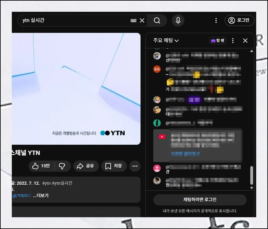Open the chat panel three-dot options

pyautogui.click(x=233, y=41)
